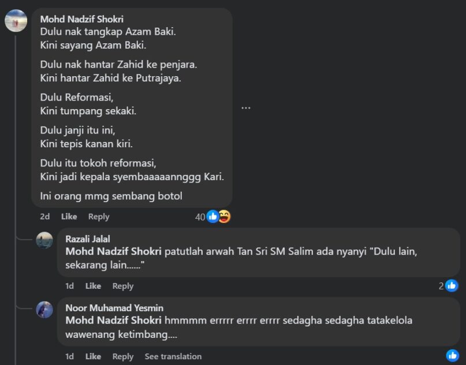Reply to Noor Muhamad Yesmin's comment
This screenshot has height=365, width=466.
click(122, 356)
